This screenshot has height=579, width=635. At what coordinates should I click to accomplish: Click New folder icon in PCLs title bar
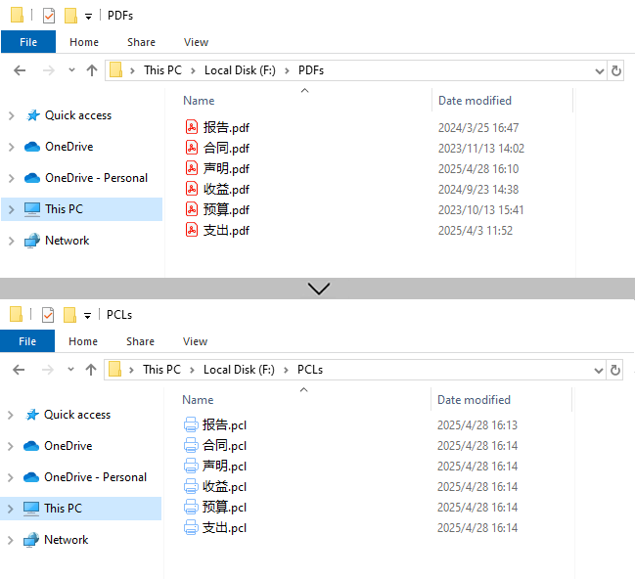(x=70, y=315)
